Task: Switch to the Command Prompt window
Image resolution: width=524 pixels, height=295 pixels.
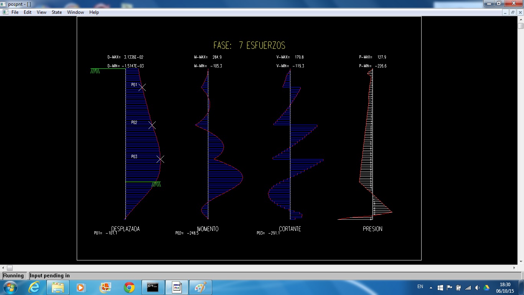Action: click(x=153, y=287)
